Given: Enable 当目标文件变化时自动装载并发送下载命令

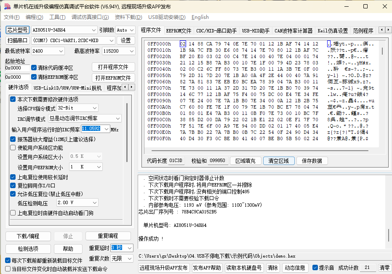Looking at the screenshot, I should 8,269.
